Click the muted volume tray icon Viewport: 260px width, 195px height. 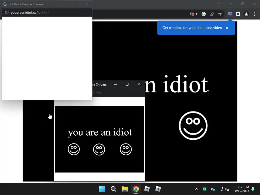(227, 189)
